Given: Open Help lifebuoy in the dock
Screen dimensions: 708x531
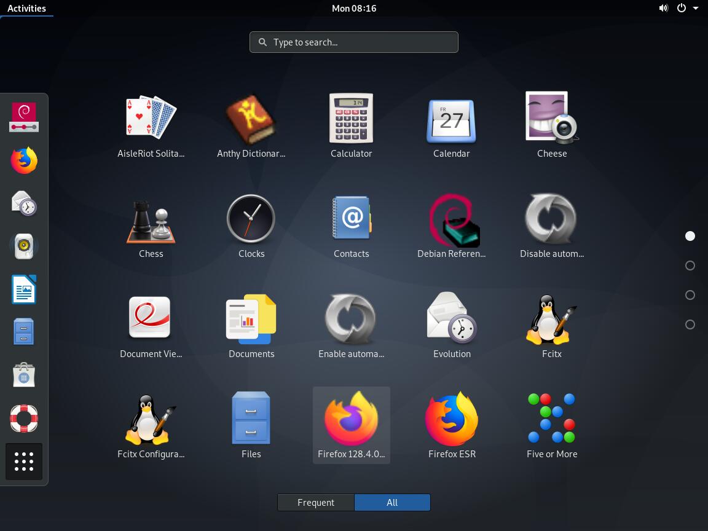Looking at the screenshot, I should point(24,418).
